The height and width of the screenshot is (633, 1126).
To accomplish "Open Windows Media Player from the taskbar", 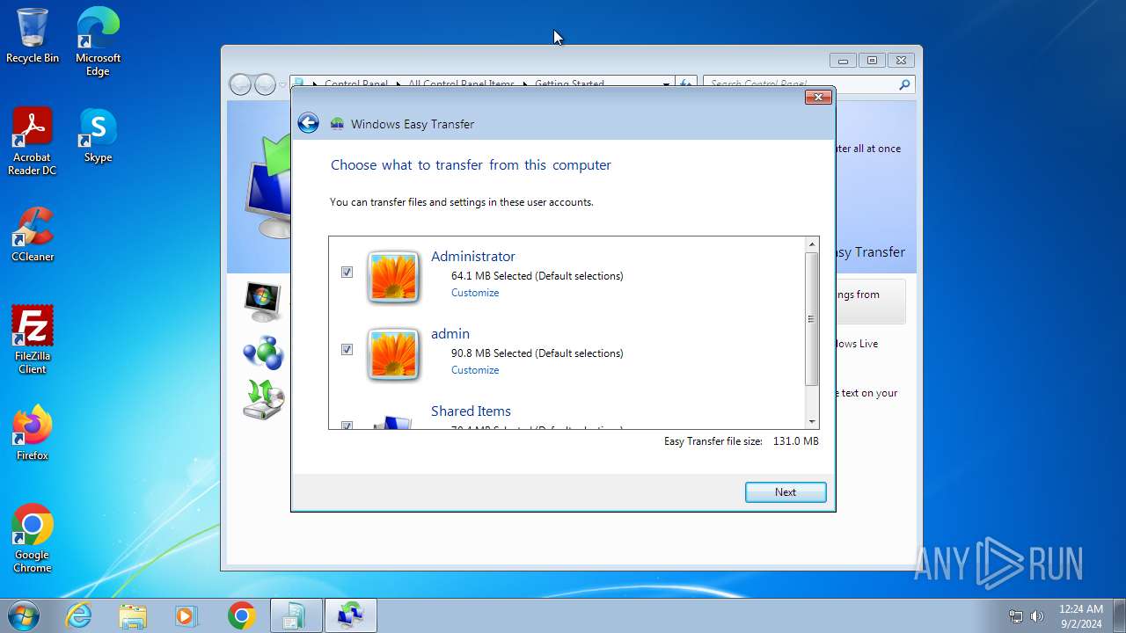I will click(186, 615).
